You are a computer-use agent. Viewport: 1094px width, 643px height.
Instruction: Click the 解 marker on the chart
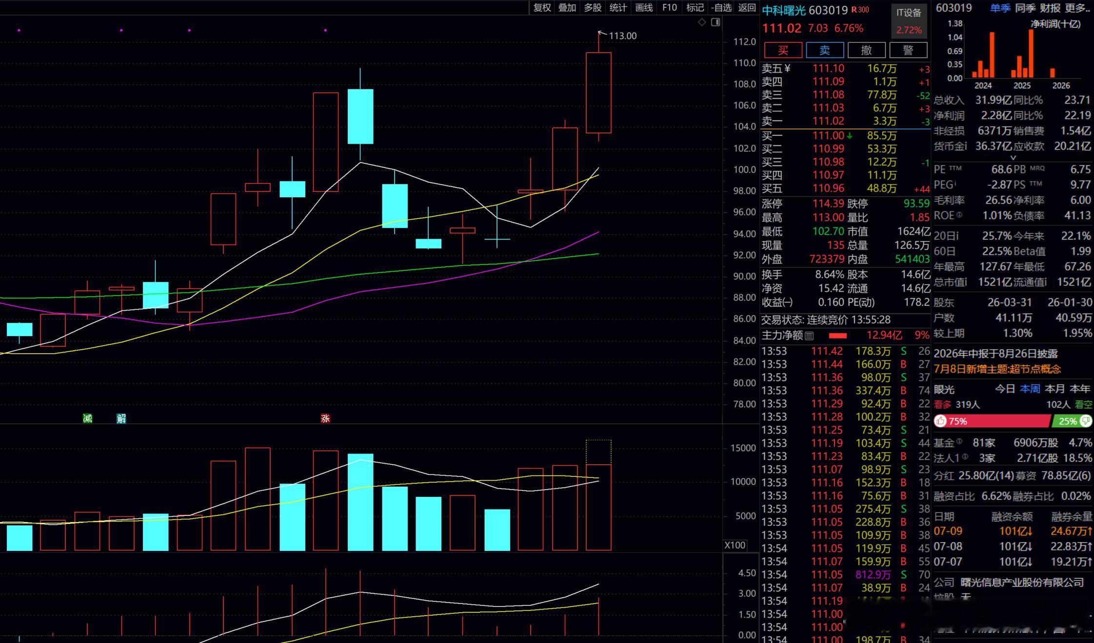point(121,418)
